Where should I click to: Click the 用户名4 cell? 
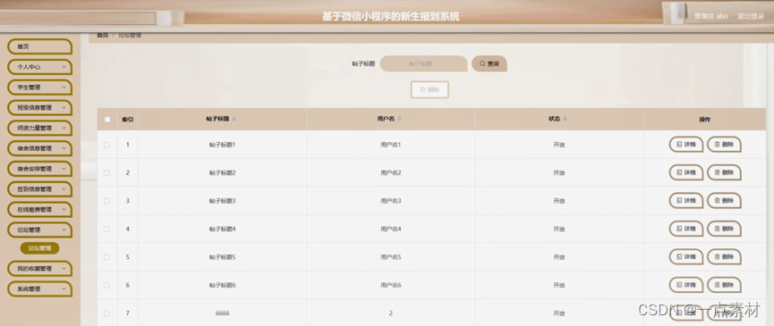click(x=390, y=229)
